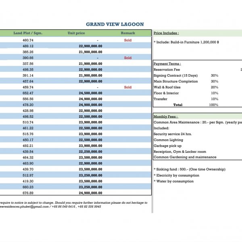This screenshot has height=242, width=242.
Task: Click the Signing Contract (15 Days) label
Action: [x=176, y=75]
